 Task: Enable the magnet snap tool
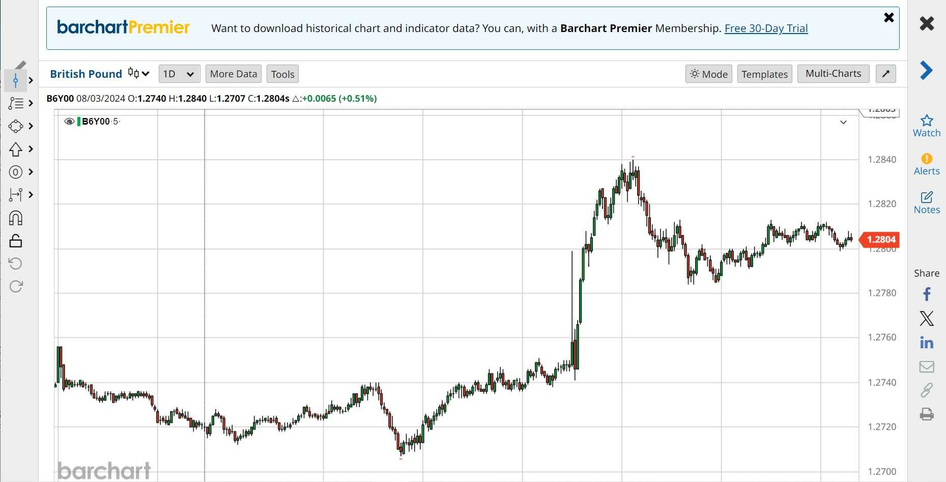point(16,218)
